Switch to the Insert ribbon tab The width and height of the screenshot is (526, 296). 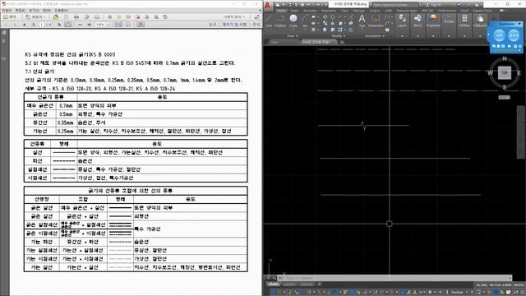click(x=294, y=11)
